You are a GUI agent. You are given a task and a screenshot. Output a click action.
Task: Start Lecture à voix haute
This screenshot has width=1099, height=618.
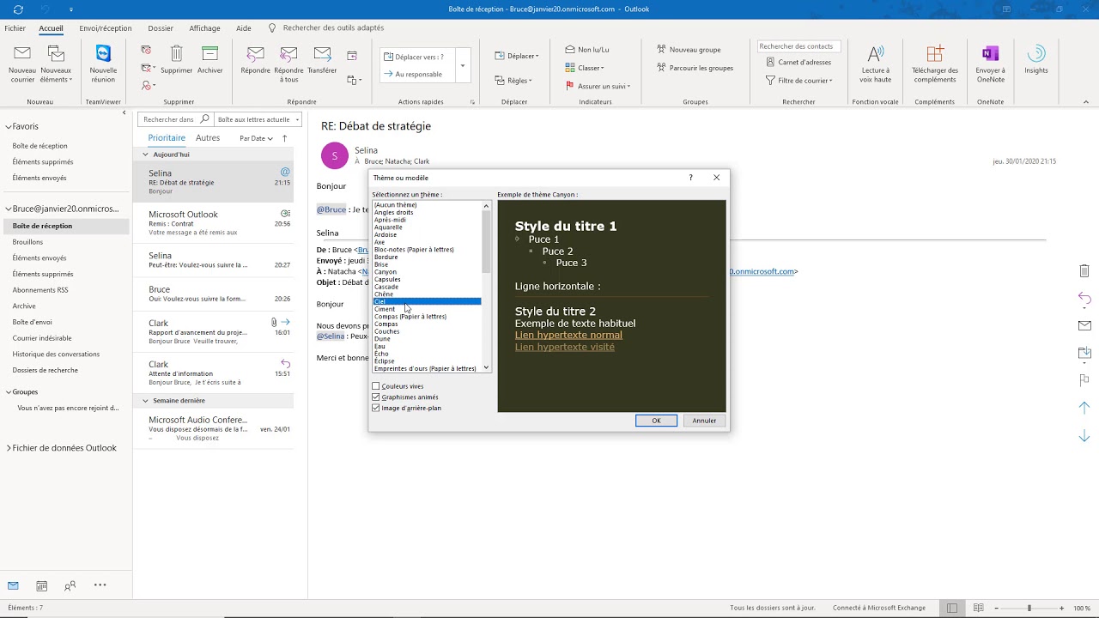coord(875,64)
